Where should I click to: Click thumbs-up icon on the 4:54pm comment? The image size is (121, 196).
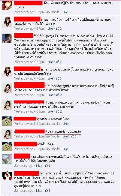[x=58, y=95]
